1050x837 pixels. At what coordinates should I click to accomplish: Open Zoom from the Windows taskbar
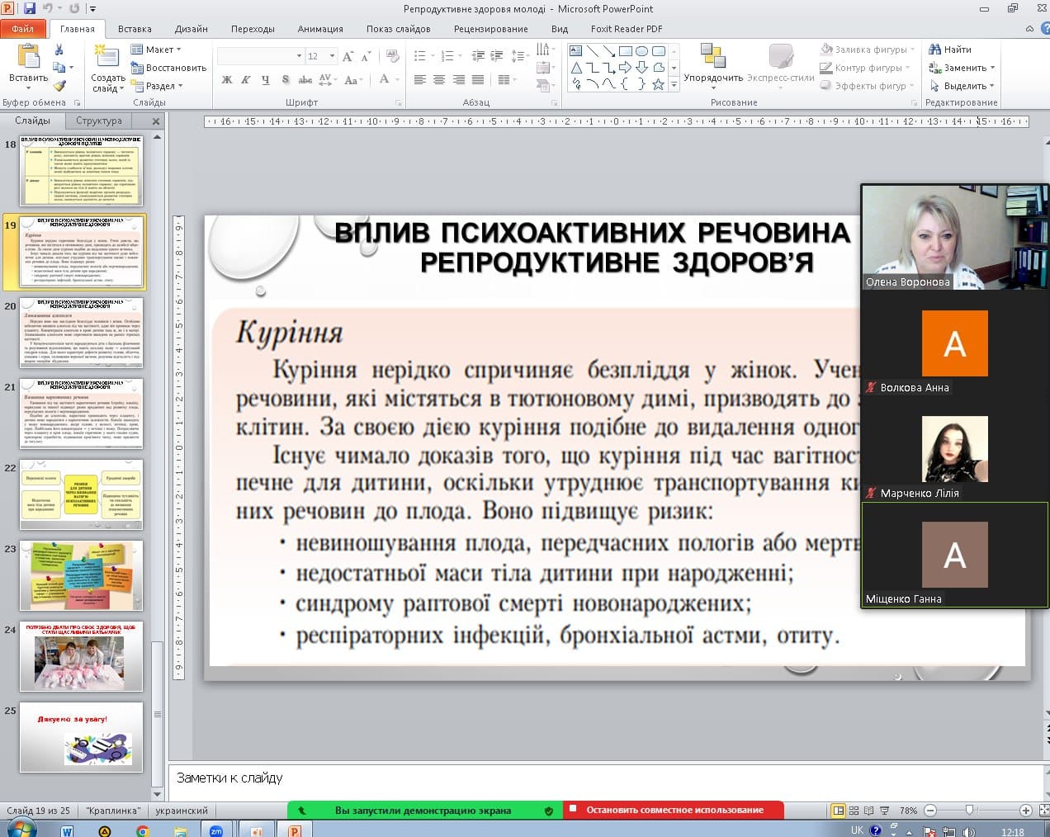pyautogui.click(x=216, y=830)
